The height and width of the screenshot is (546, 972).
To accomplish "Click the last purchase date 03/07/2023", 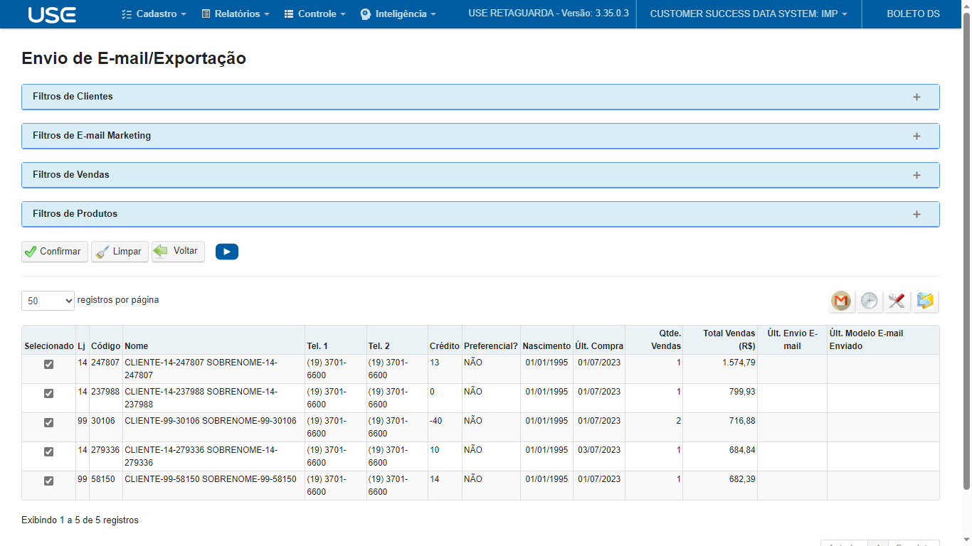I will click(599, 450).
